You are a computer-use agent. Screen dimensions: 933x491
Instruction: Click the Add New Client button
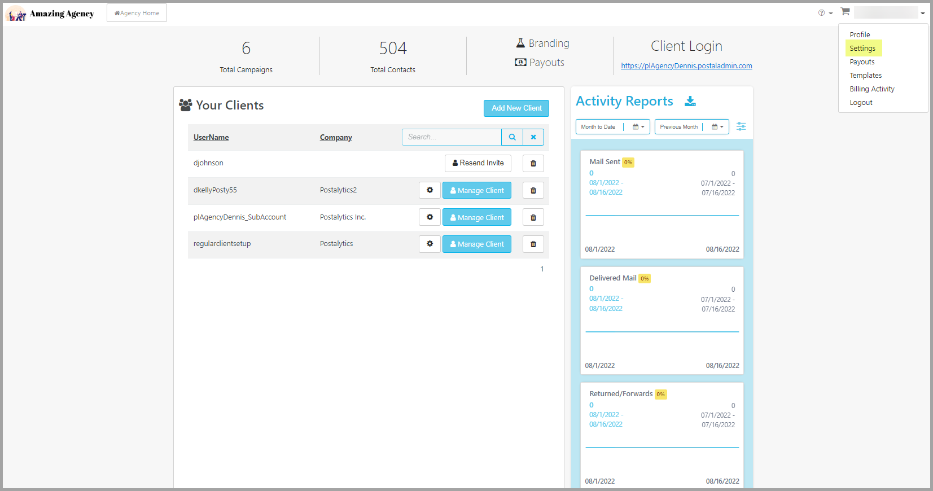click(x=516, y=108)
